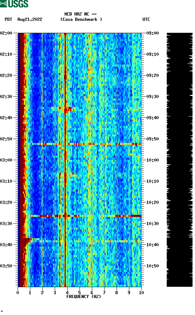This screenshot has height=315, width=195.
Task: Click the 1 Hz frequency tick label
Action: 30,293
